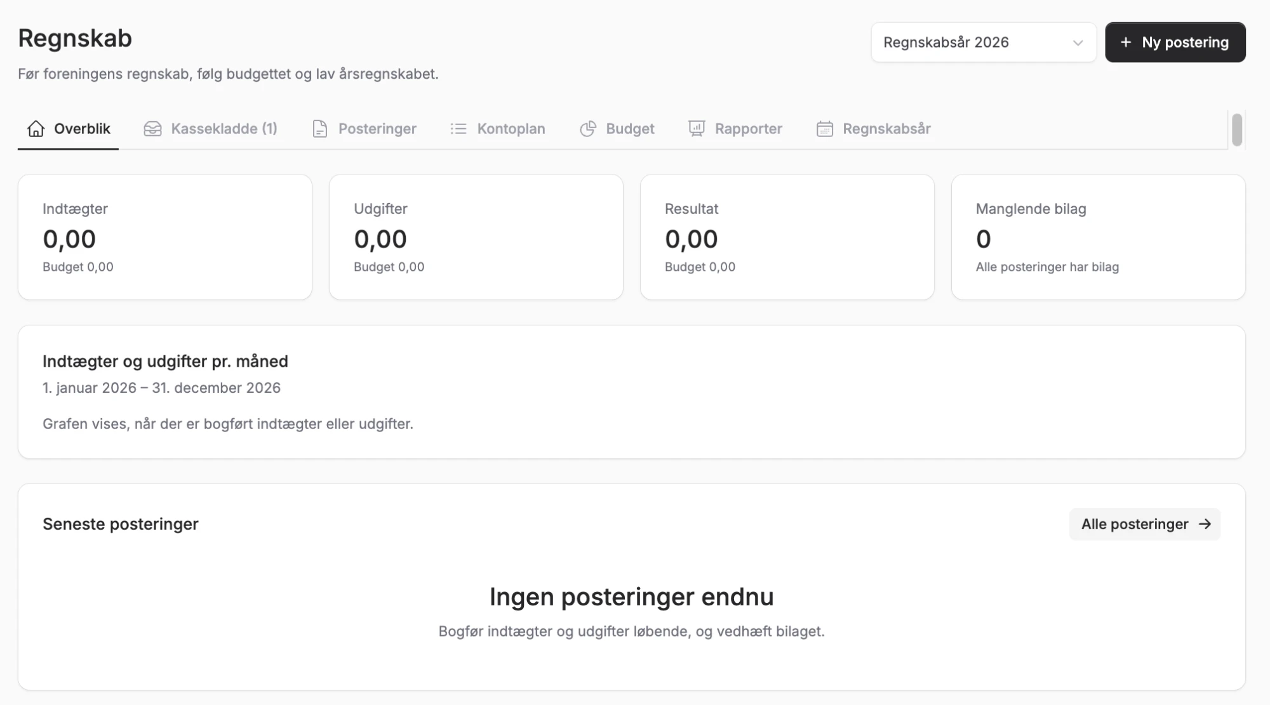Open the Regnskabsår 2026 dropdown
The width and height of the screenshot is (1270, 705).
(x=984, y=43)
